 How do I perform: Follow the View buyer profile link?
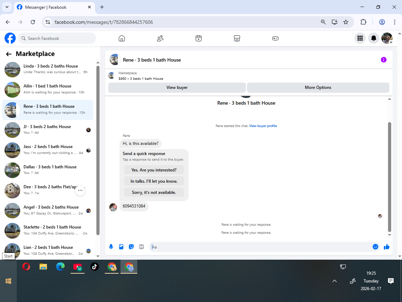point(263,126)
